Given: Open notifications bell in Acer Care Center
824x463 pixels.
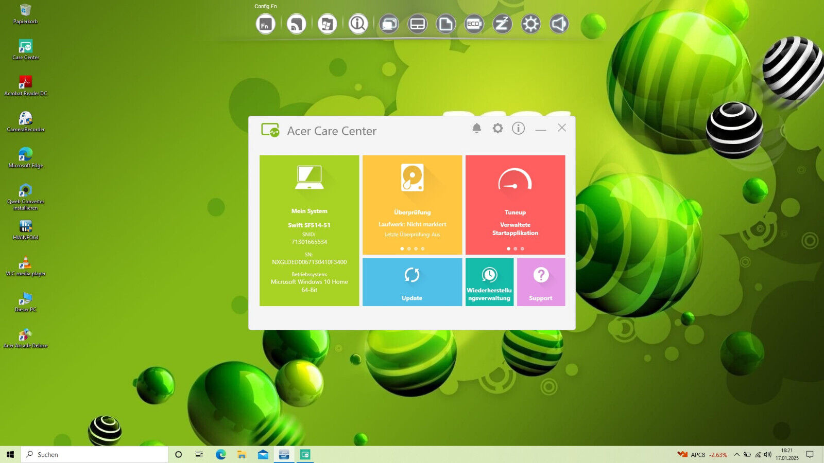Looking at the screenshot, I should coord(477,128).
